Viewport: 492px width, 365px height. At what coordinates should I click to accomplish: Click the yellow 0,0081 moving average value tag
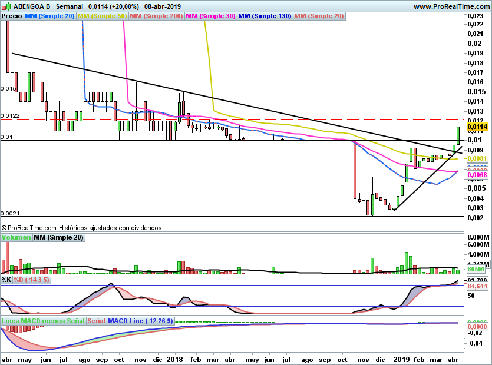coord(478,159)
